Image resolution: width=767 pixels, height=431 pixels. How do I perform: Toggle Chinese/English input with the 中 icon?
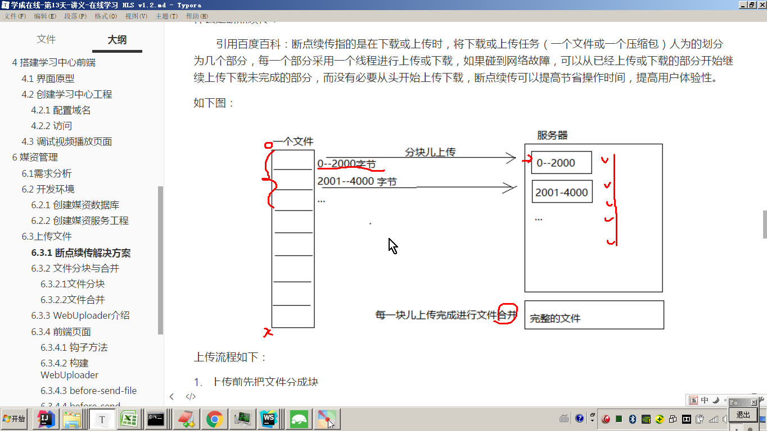704,400
